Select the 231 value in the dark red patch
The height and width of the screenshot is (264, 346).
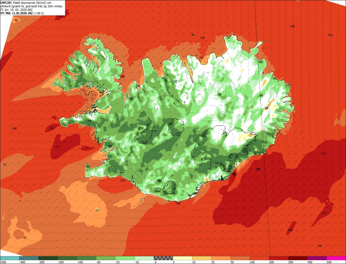(x=57, y=147)
